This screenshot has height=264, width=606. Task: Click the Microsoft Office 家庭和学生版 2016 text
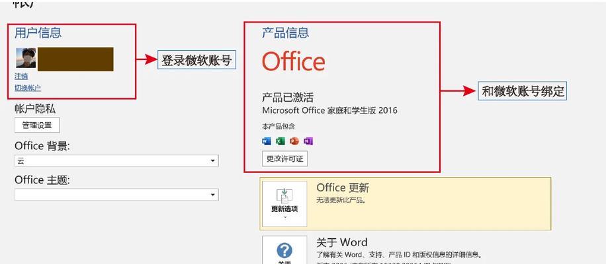(329, 111)
